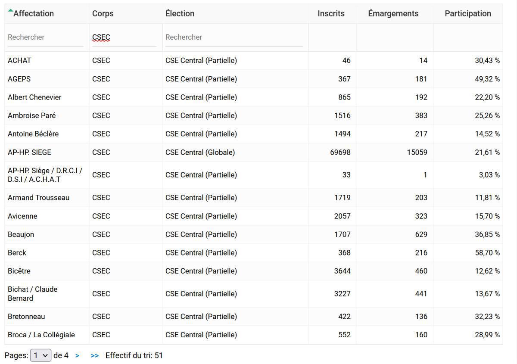Sort table by Corps column
This screenshot has width=517, height=364.
[103, 14]
